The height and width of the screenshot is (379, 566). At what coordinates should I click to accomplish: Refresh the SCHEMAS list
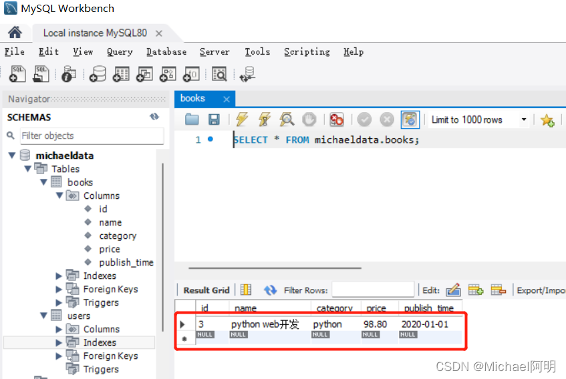pyautogui.click(x=154, y=117)
